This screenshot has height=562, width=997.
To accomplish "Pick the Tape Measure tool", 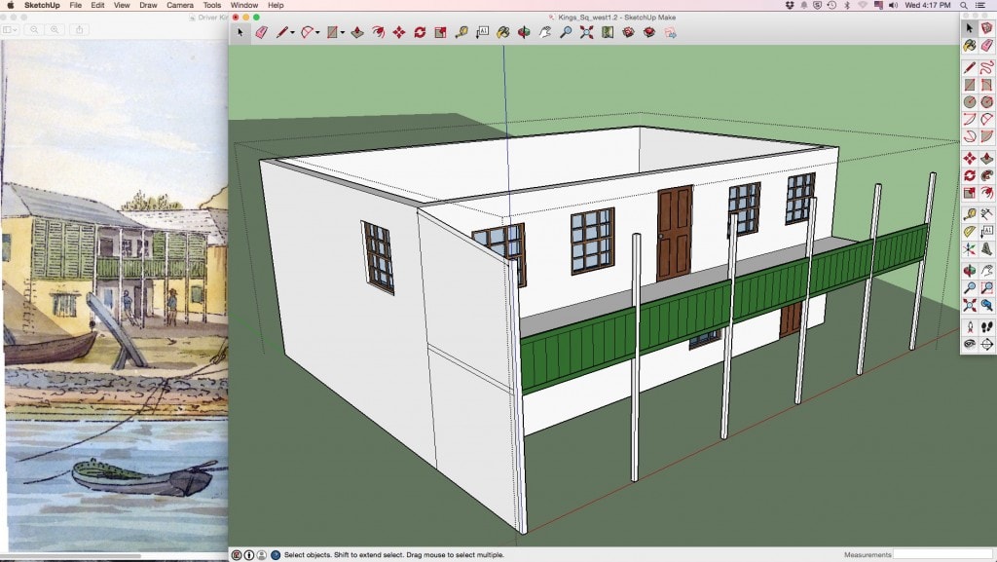I will tap(463, 32).
